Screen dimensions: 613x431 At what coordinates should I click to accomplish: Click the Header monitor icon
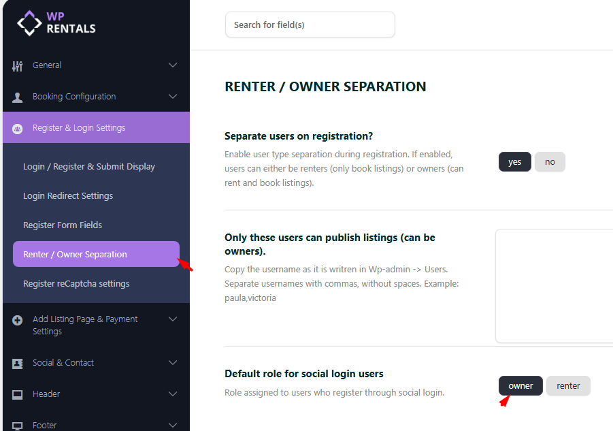18,394
